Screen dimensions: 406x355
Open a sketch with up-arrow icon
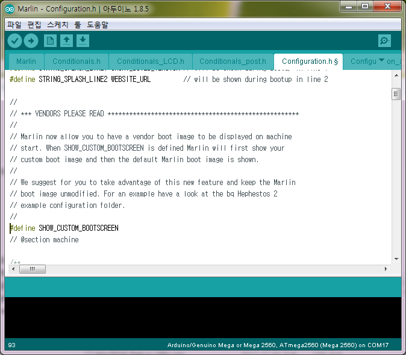pos(66,41)
